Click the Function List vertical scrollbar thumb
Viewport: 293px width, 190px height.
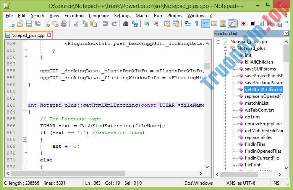point(286,53)
